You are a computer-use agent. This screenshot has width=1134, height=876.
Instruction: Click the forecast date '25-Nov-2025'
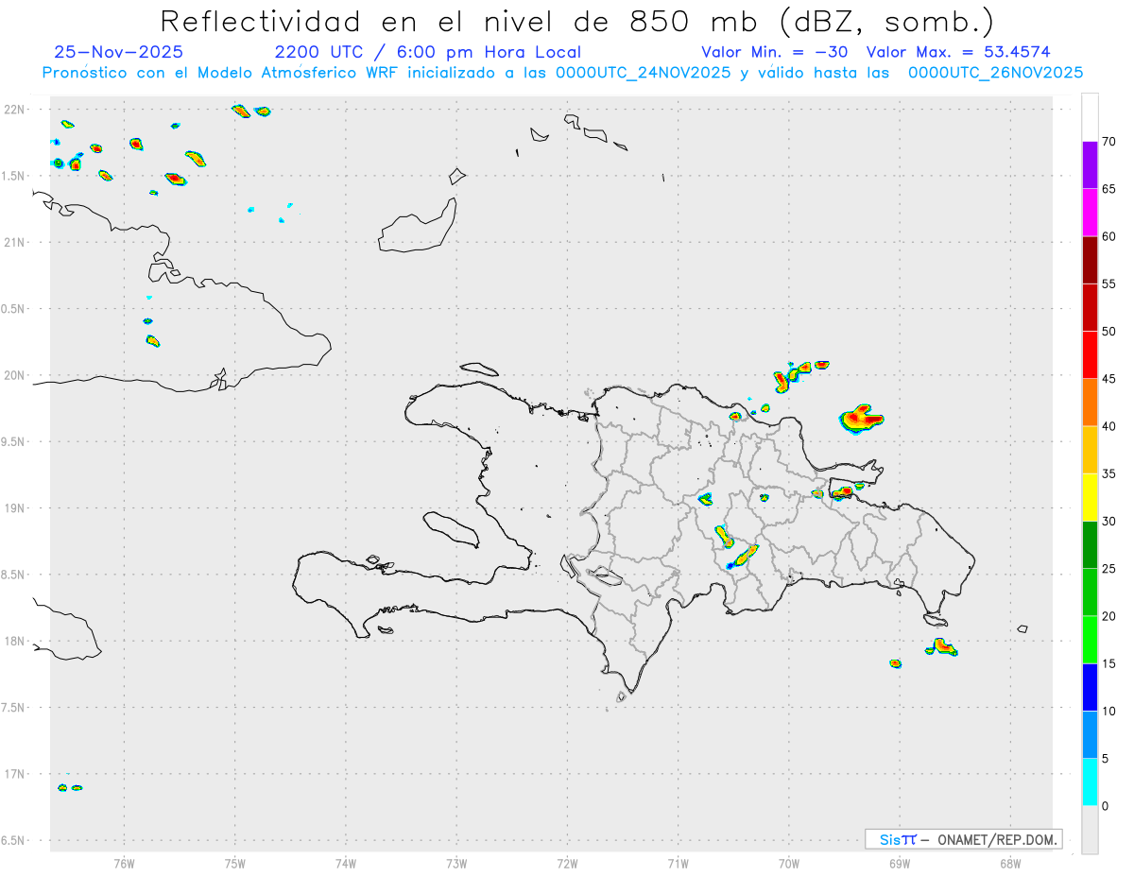pos(119,52)
